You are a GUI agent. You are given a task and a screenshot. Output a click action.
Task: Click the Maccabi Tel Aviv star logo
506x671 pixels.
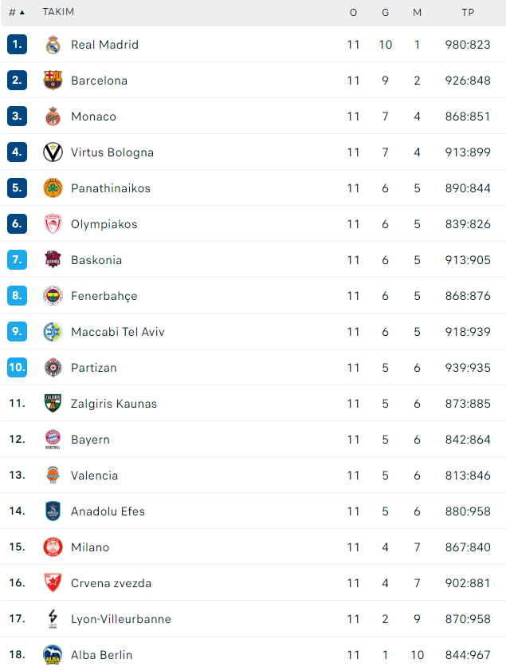tap(53, 332)
